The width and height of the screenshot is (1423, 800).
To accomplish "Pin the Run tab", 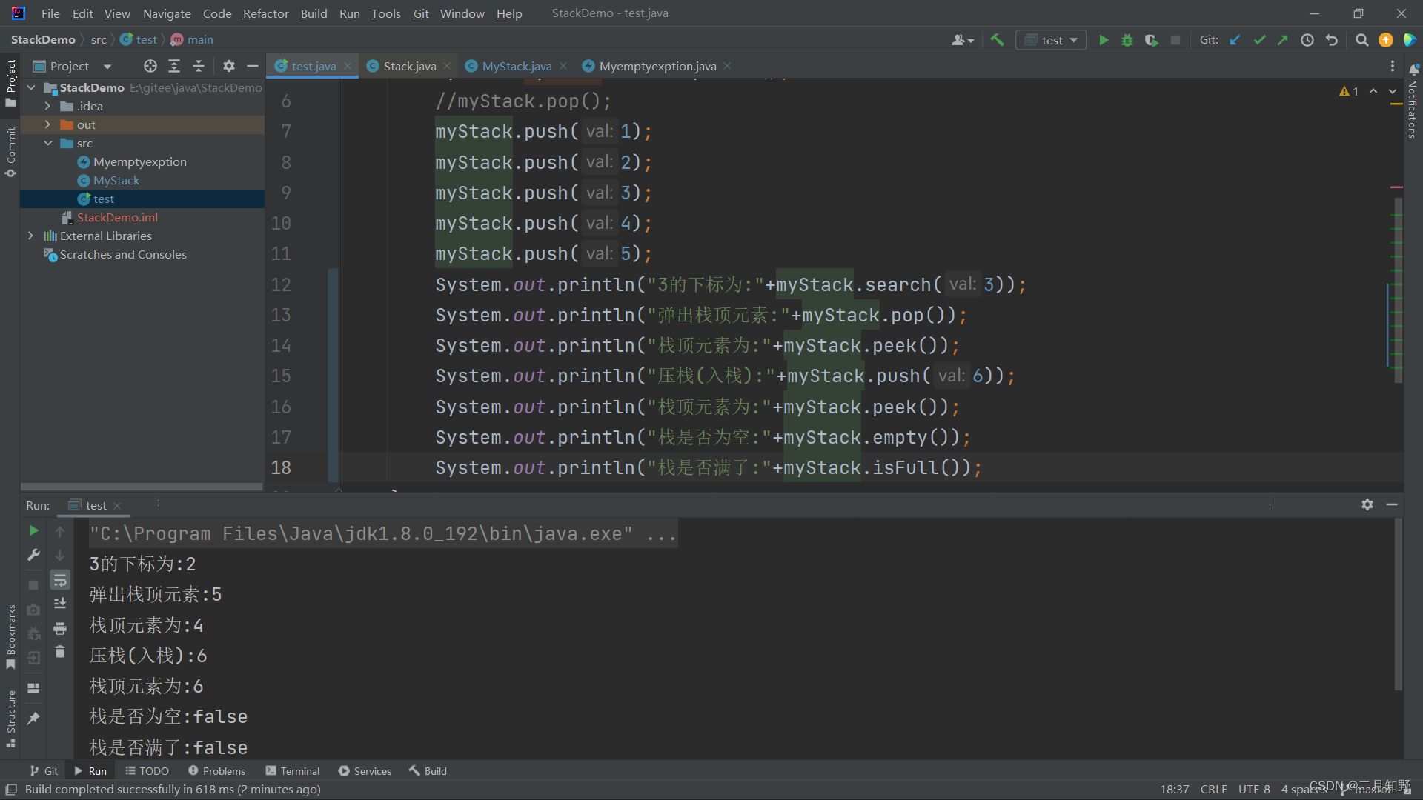I will (33, 719).
